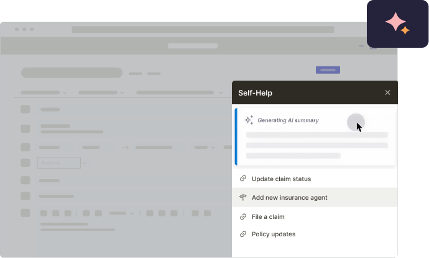Click the signpost icon beside Add new insurance agent
Image resolution: width=429 pixels, height=258 pixels.
pyautogui.click(x=243, y=197)
